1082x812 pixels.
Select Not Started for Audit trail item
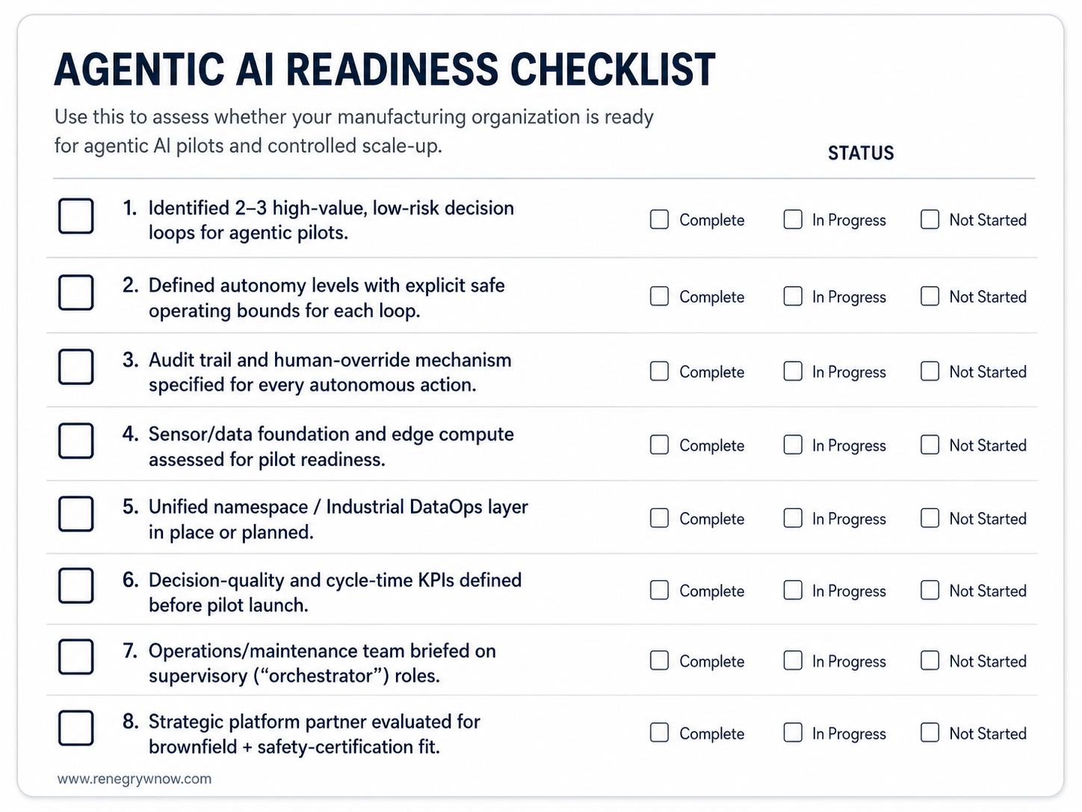click(930, 371)
